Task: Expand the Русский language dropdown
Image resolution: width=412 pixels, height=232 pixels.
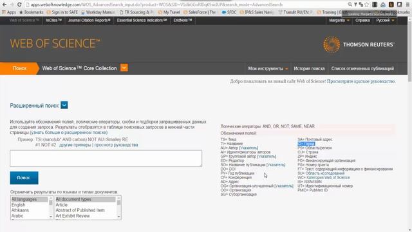Action: click(385, 20)
